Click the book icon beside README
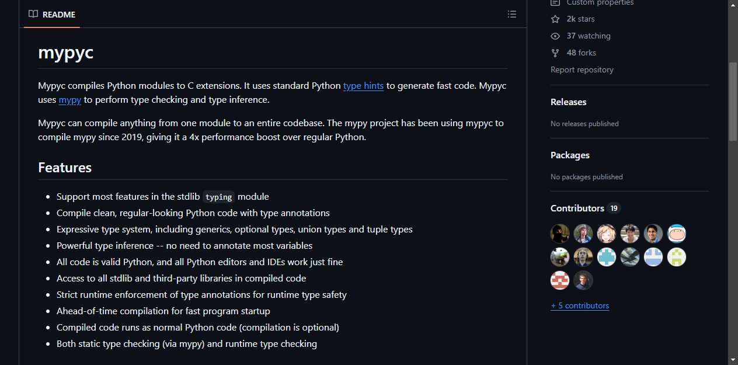Screen dimensions: 738x365 coord(33,14)
